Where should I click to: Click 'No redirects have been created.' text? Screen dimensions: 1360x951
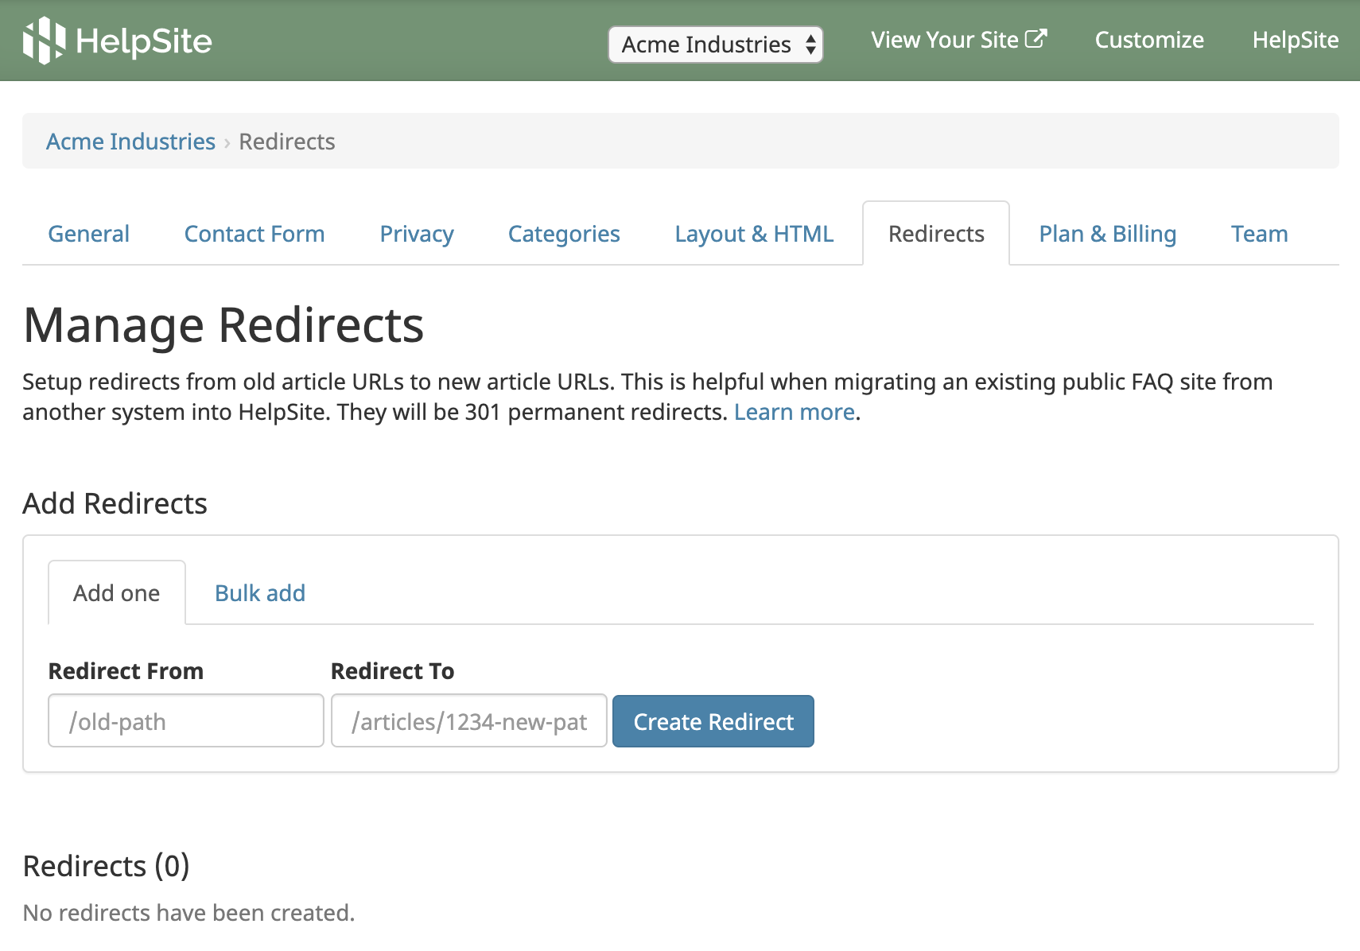[188, 913]
